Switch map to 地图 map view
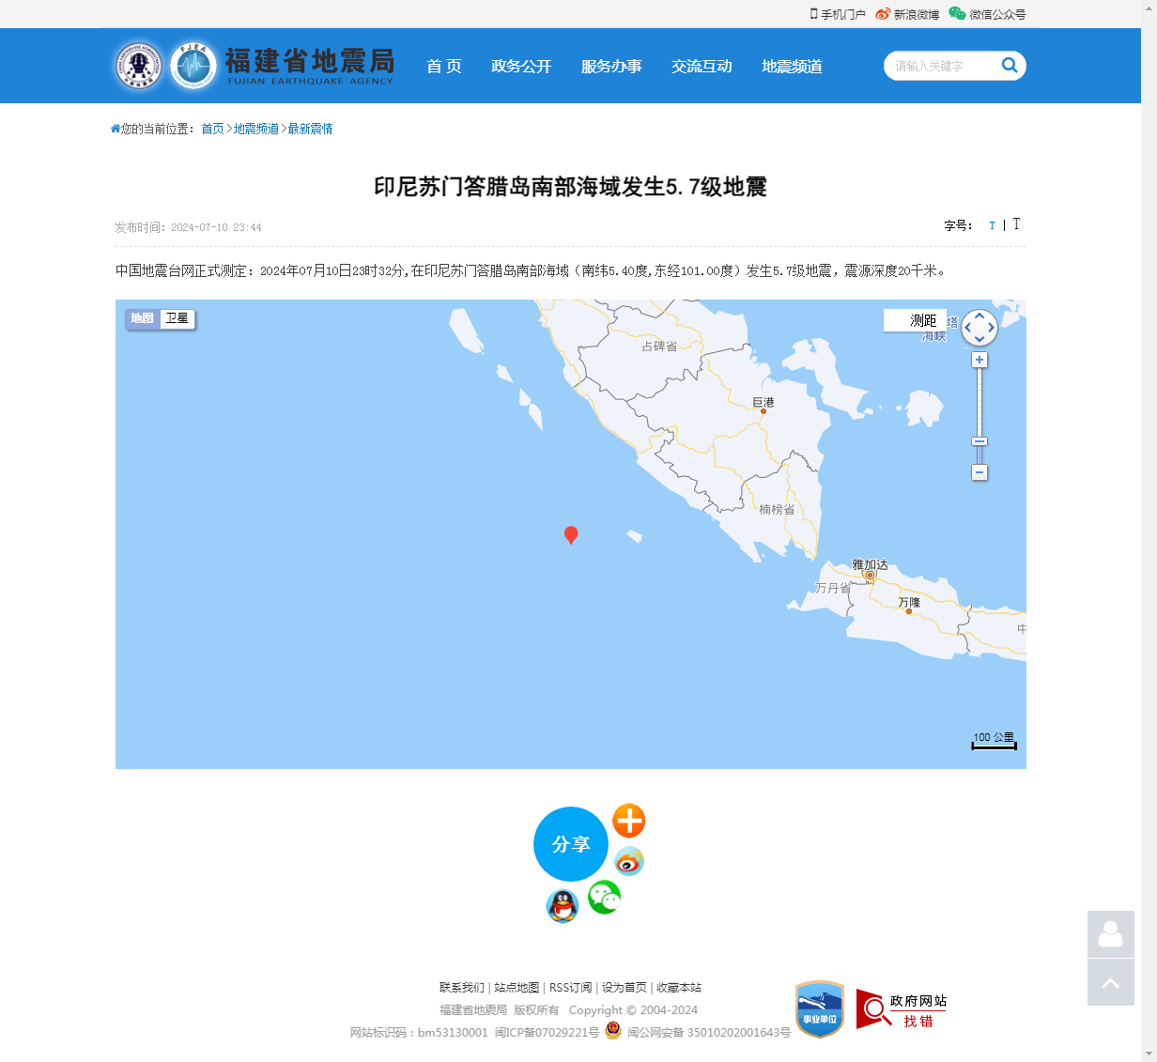The width and height of the screenshot is (1157, 1062). coord(142,318)
